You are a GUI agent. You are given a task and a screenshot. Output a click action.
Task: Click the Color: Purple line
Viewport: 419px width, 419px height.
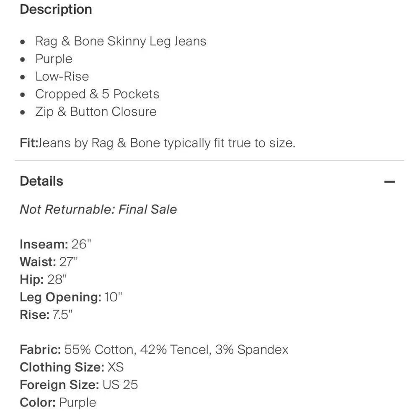pos(58,402)
